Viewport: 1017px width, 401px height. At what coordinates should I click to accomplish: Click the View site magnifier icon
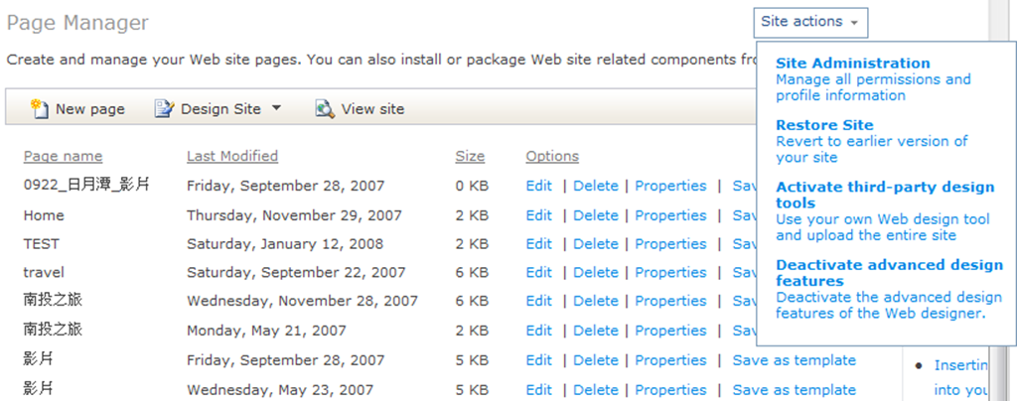pos(325,108)
